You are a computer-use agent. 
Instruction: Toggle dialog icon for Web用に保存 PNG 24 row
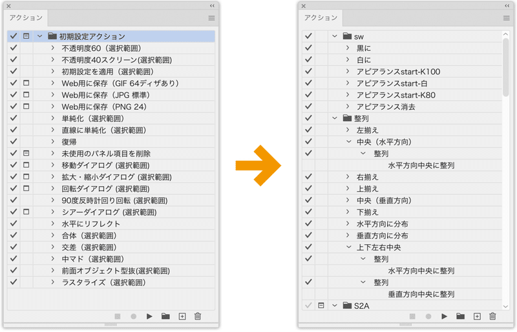(x=26, y=107)
